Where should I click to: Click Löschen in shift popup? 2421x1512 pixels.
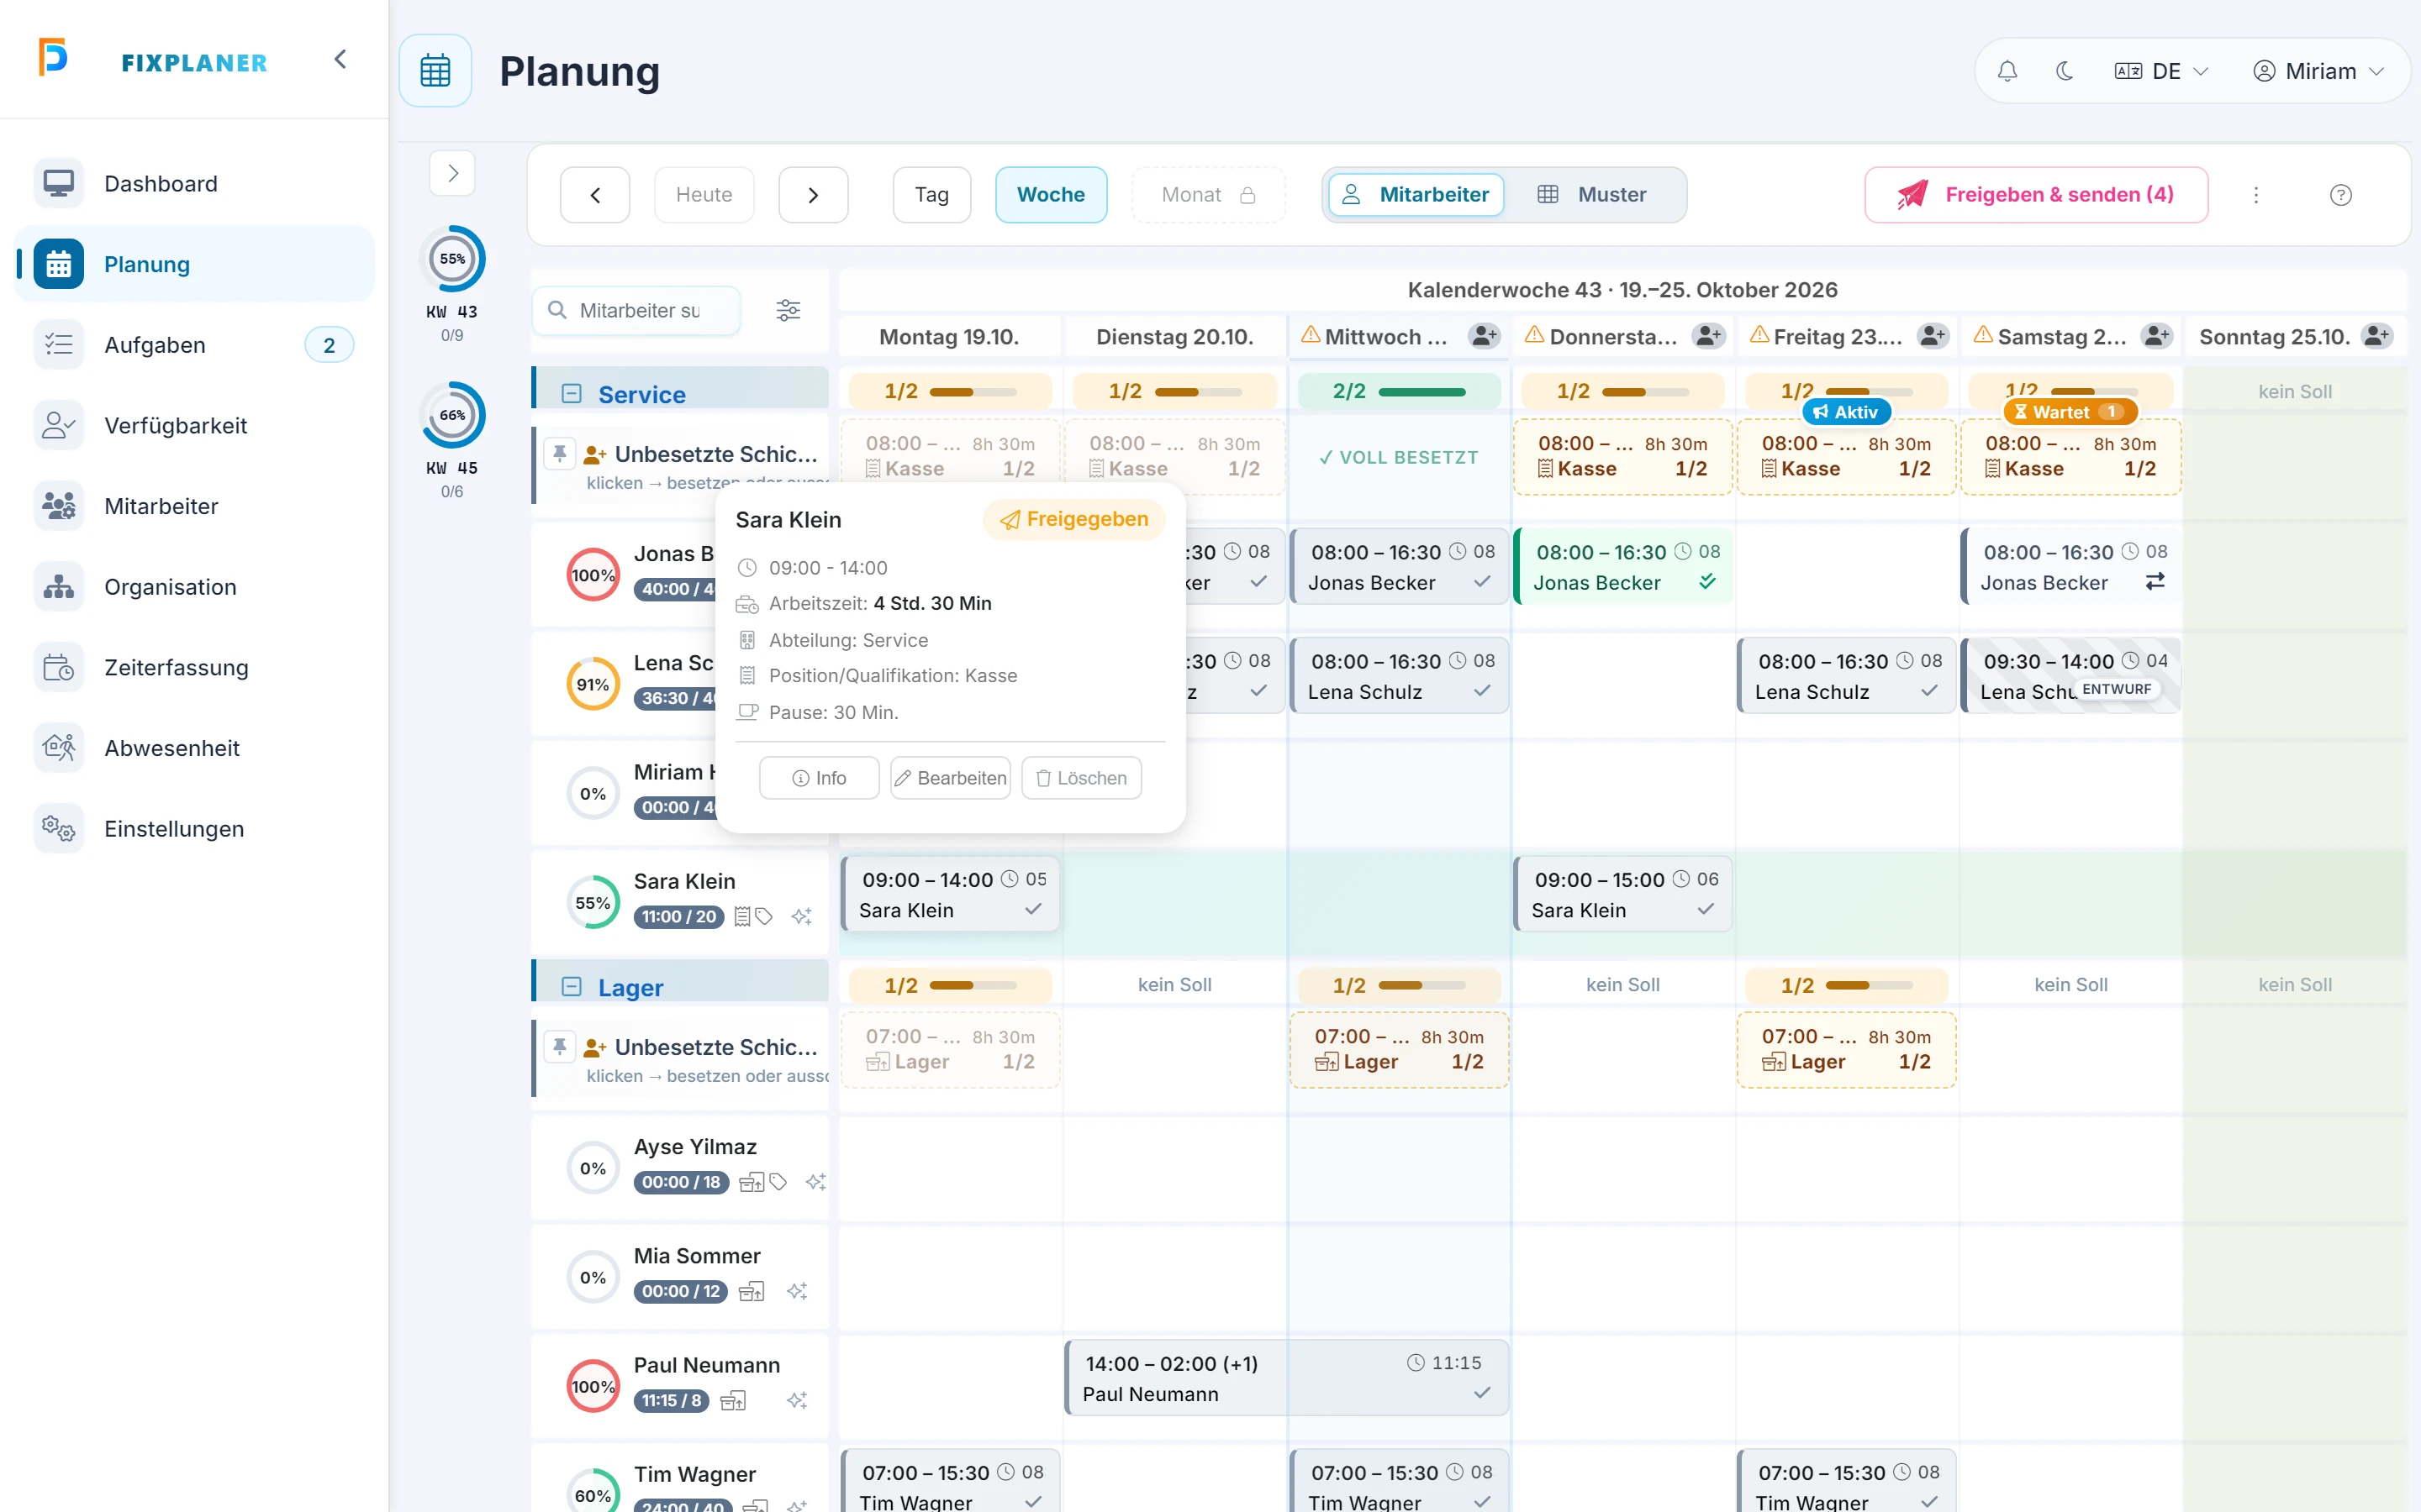[x=1081, y=778]
